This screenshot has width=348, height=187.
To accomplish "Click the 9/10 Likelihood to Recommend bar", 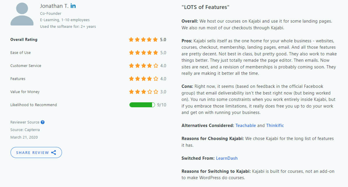I will tap(142, 105).
